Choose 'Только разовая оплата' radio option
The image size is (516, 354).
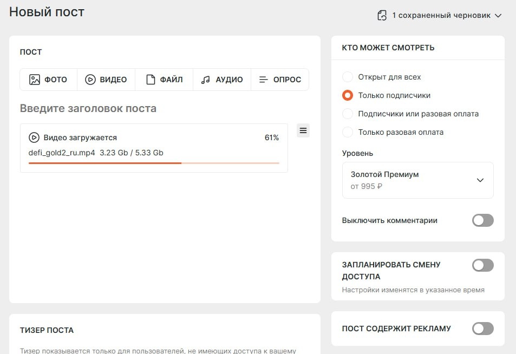[x=348, y=132]
